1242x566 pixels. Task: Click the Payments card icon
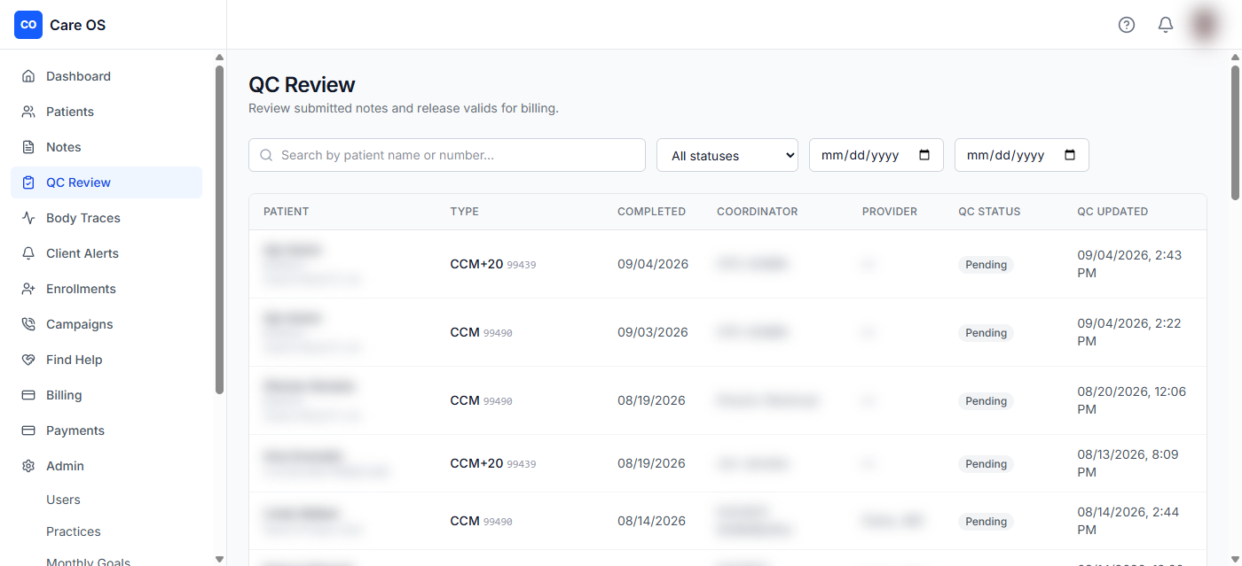28,430
